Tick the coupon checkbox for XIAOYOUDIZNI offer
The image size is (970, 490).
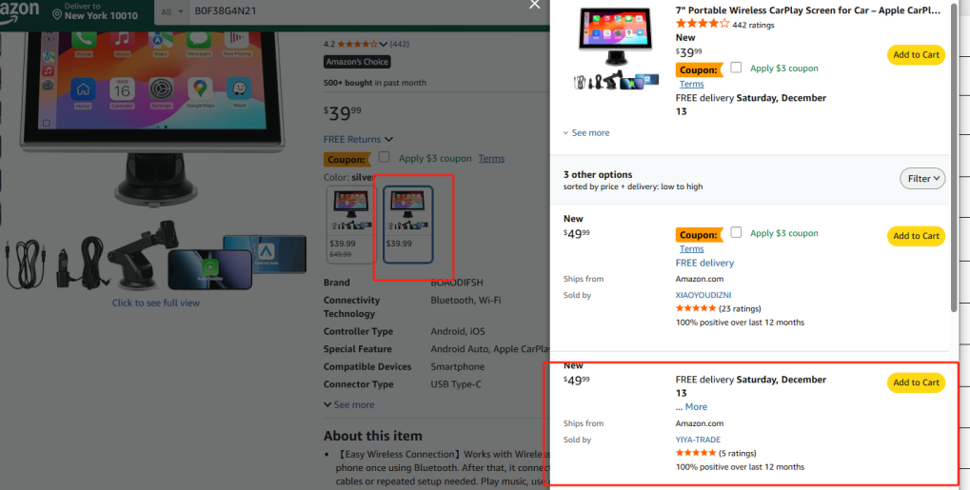pyautogui.click(x=736, y=232)
